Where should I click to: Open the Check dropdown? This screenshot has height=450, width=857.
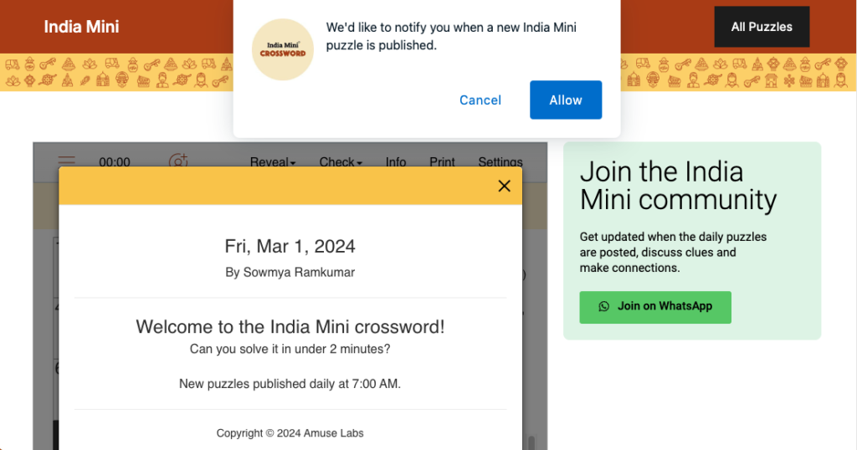pyautogui.click(x=341, y=162)
